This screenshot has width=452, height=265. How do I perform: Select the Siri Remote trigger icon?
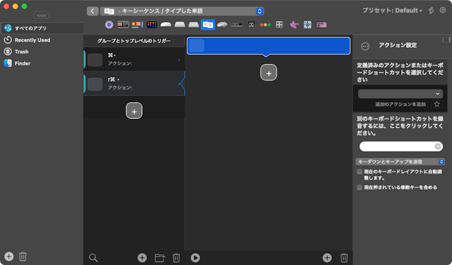[237, 25]
